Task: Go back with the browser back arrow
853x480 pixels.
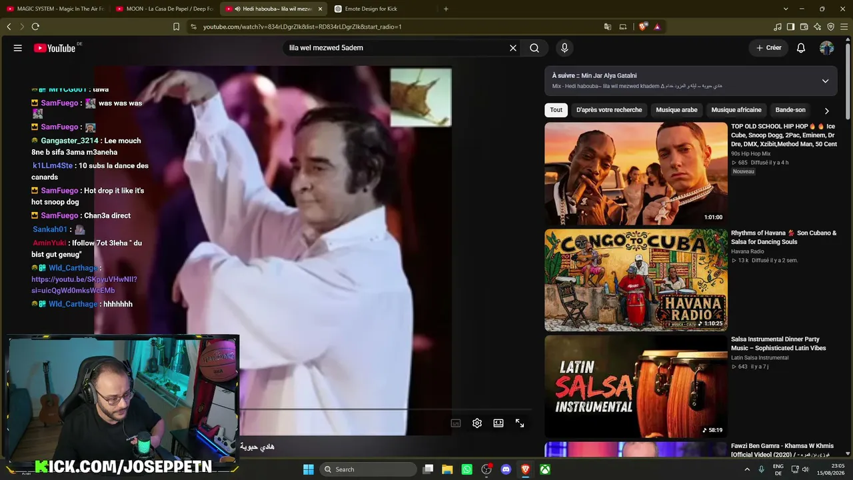Action: click(x=9, y=27)
